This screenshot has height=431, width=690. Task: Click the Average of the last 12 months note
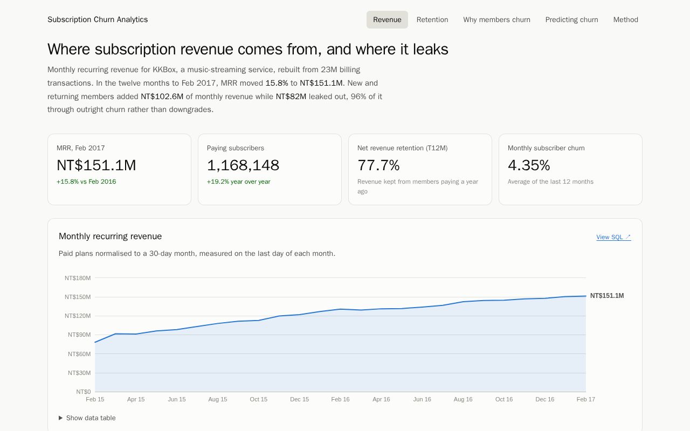550,182
